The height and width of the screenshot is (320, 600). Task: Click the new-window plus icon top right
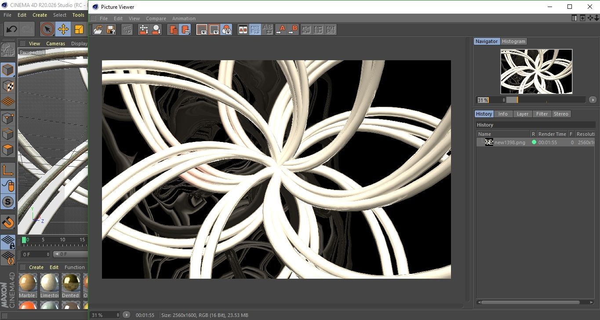click(582, 18)
